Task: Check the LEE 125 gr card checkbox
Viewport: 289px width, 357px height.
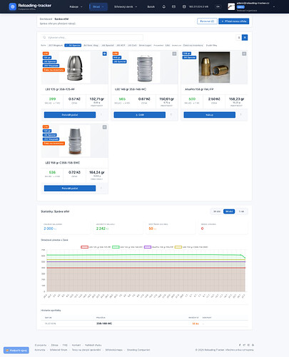Action: (104, 54)
